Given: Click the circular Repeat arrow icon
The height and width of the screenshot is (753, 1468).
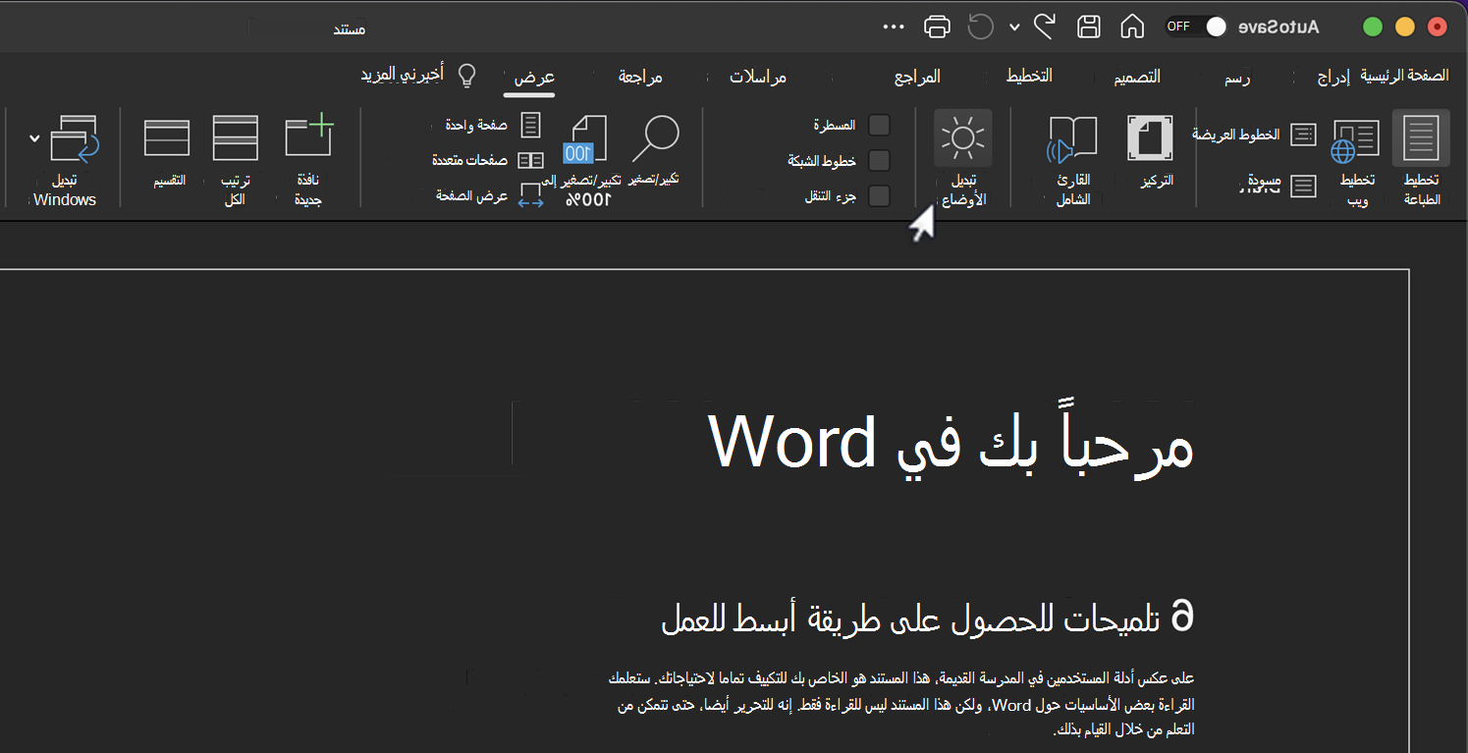Looking at the screenshot, I should (980, 27).
